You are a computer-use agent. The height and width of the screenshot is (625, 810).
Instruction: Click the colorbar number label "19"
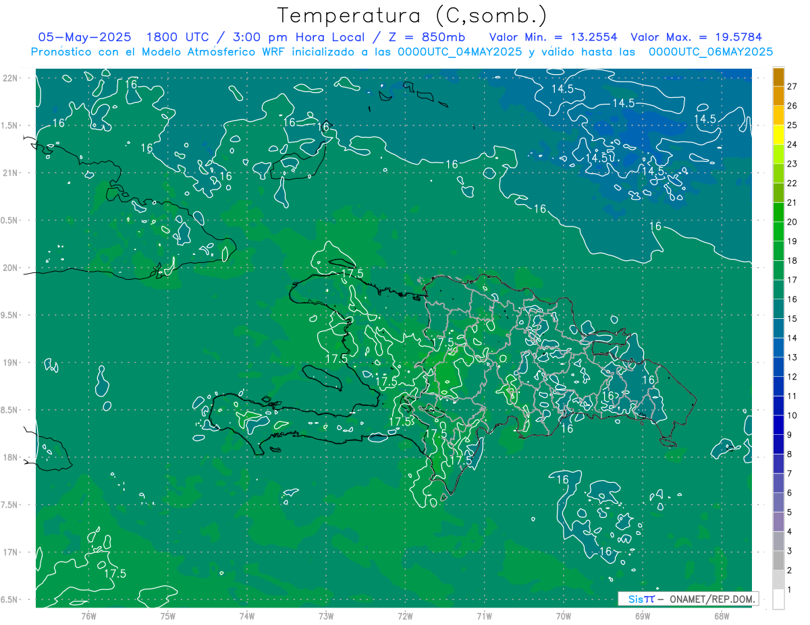pyautogui.click(x=792, y=241)
